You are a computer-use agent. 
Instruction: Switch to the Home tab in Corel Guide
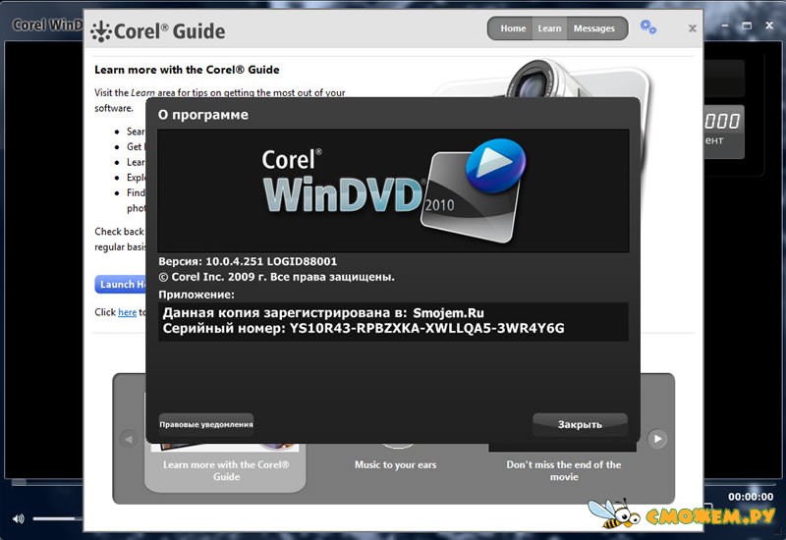pos(513,28)
